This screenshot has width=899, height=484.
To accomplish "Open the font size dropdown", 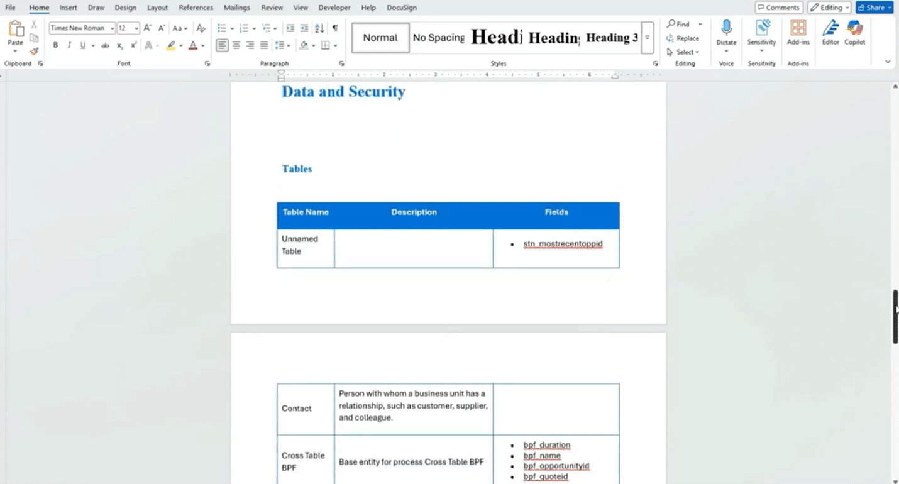I will (136, 28).
